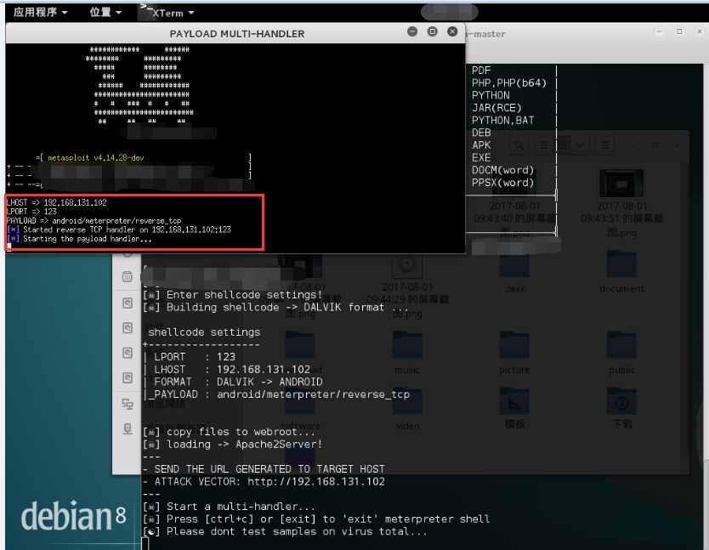Image resolution: width=709 pixels, height=550 pixels.
Task: Click the PYTHON list entry
Action: tap(491, 95)
